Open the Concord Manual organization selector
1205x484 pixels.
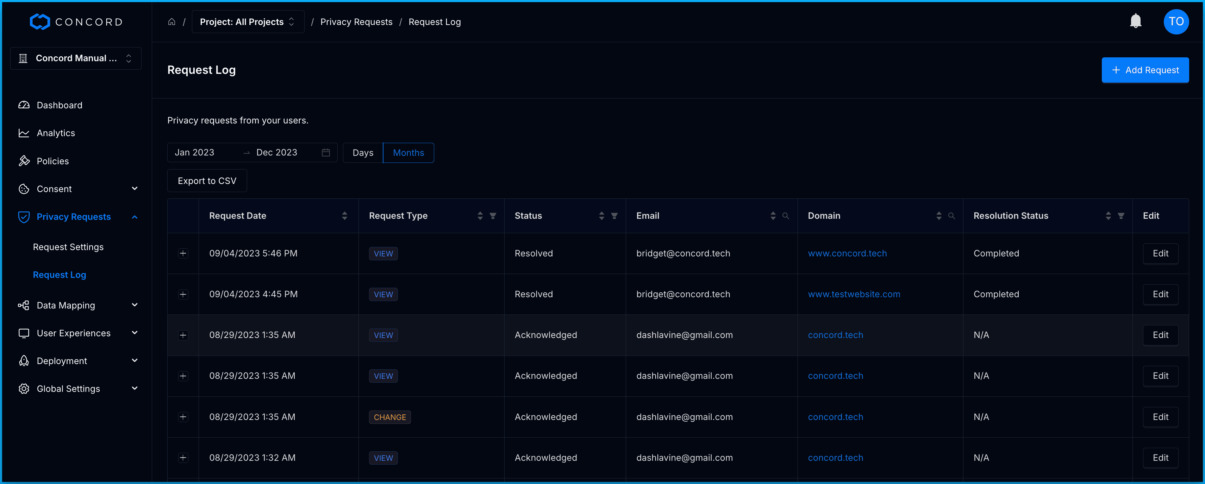click(x=76, y=58)
